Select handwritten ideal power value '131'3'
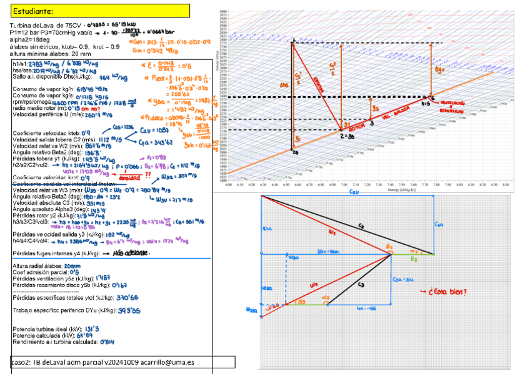 92,329
